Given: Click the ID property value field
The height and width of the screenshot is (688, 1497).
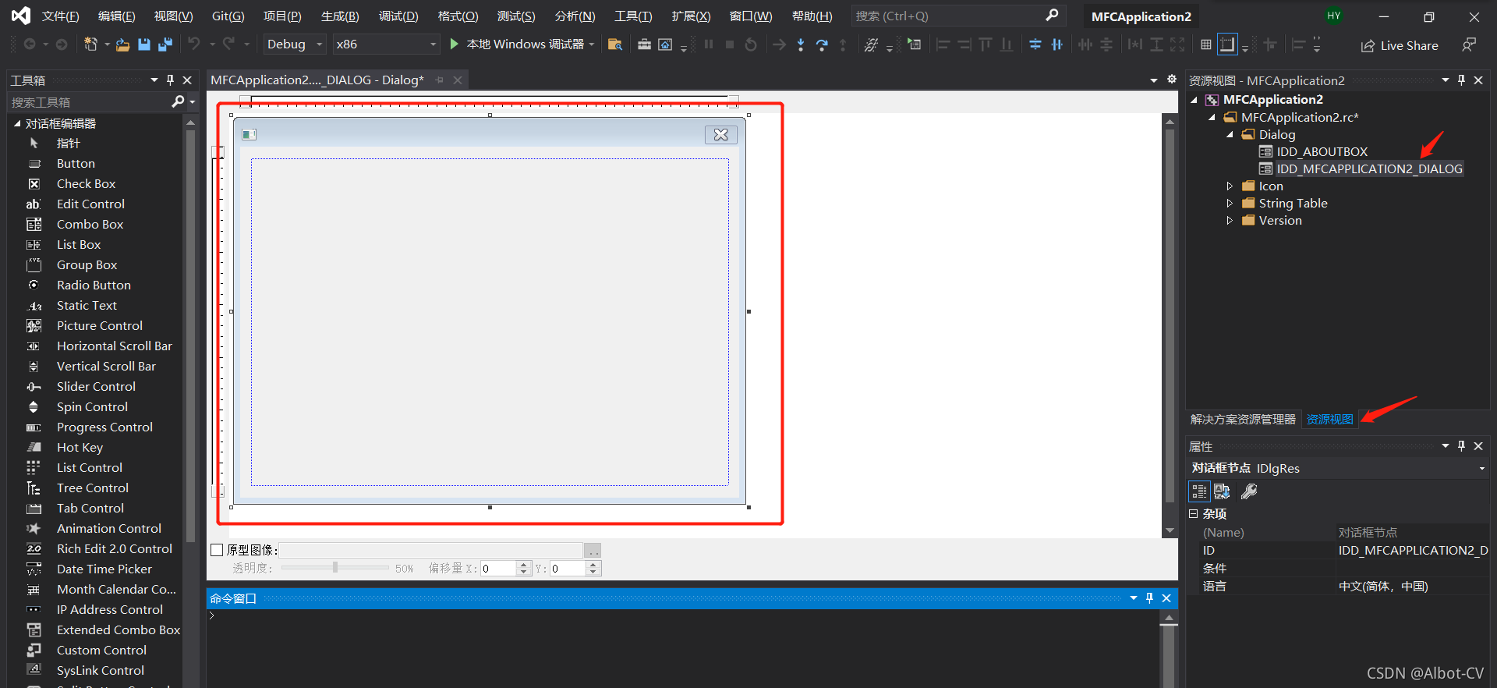Looking at the screenshot, I should click(x=1413, y=550).
